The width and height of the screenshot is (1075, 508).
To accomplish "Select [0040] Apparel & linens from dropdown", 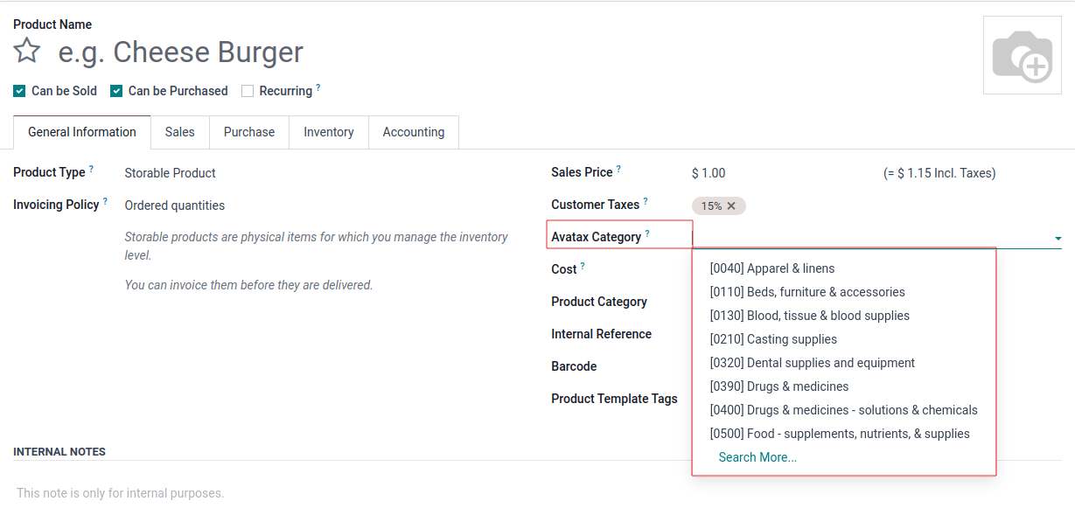I will [771, 268].
